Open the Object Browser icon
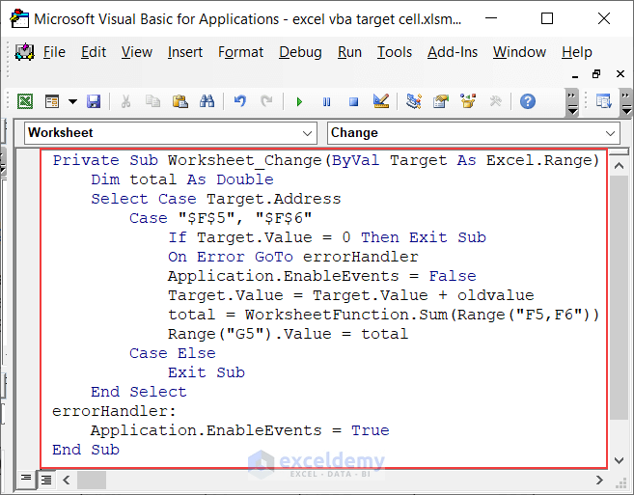Screen dimensions: 634x495 pos(468,101)
